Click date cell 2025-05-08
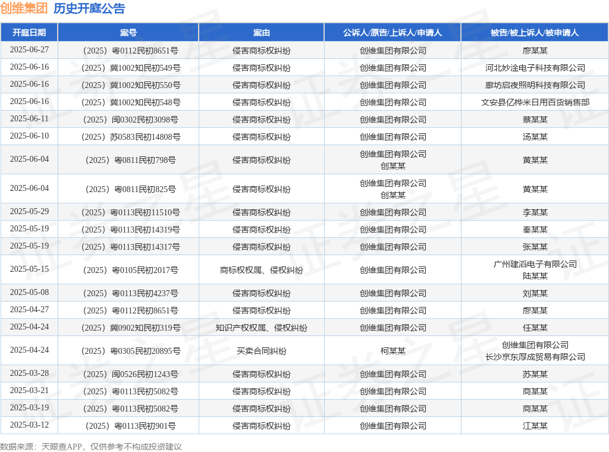Screen dimensions: 609x452 pyautogui.click(x=29, y=293)
